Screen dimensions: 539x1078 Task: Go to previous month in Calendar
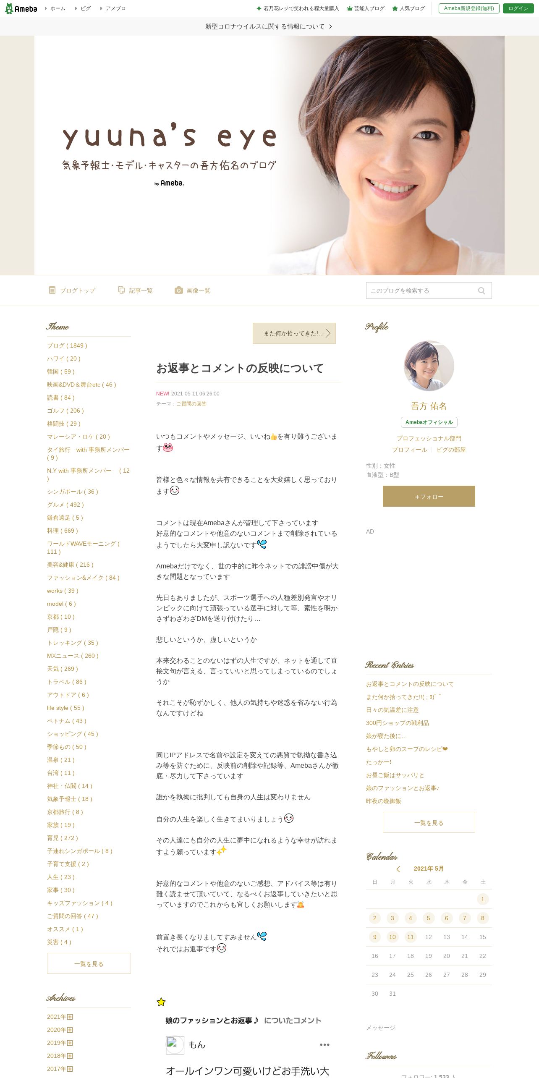(398, 869)
